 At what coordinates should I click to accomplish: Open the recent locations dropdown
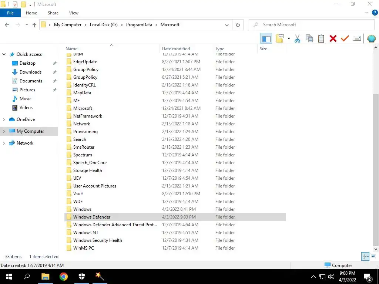point(27,25)
